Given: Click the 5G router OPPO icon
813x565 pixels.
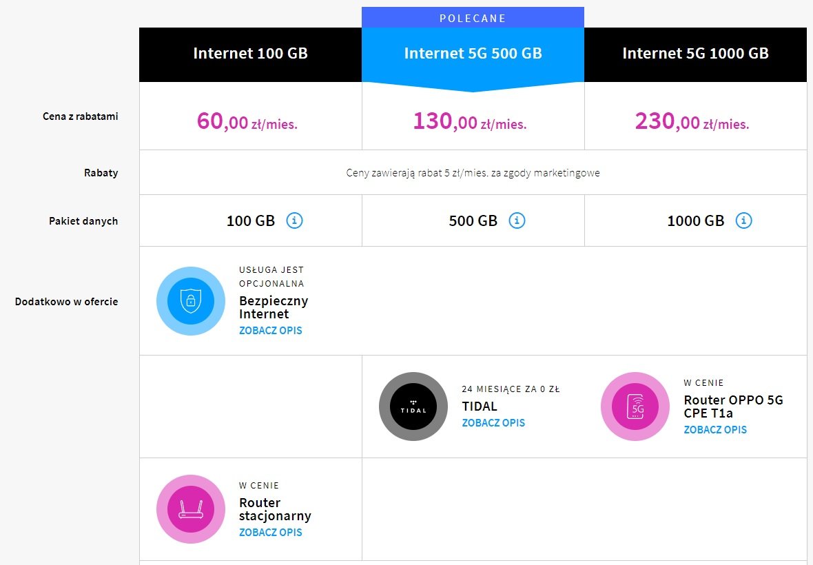Looking at the screenshot, I should tap(635, 407).
